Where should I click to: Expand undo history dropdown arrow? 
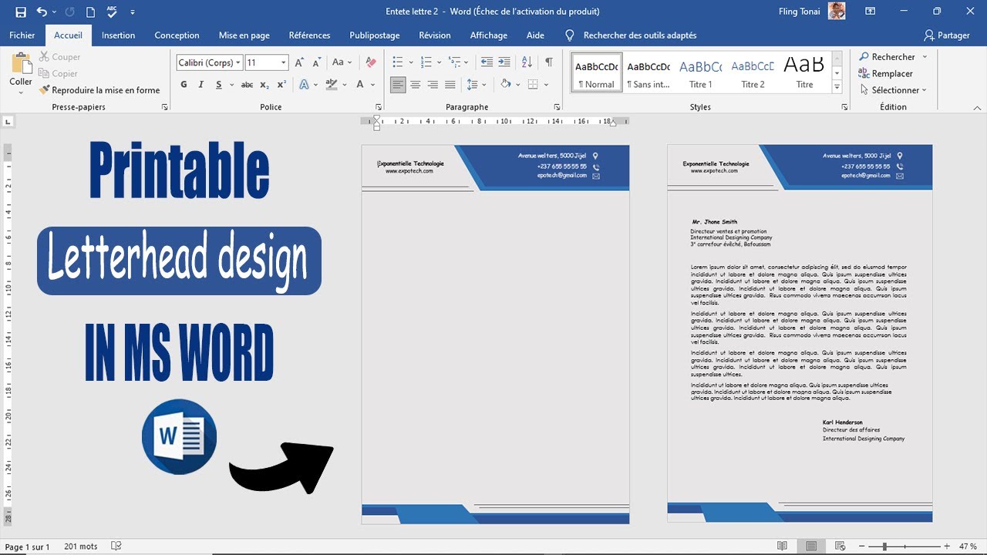tap(55, 12)
